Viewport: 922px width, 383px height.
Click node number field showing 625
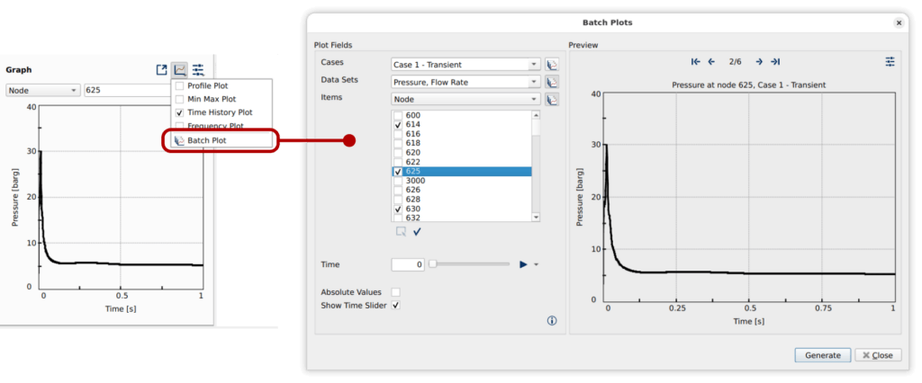click(128, 91)
